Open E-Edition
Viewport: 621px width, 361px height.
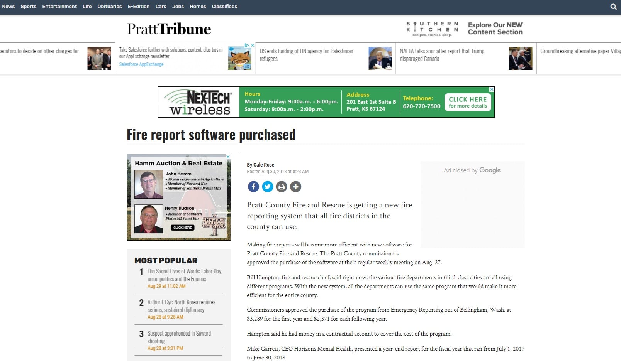(x=139, y=7)
